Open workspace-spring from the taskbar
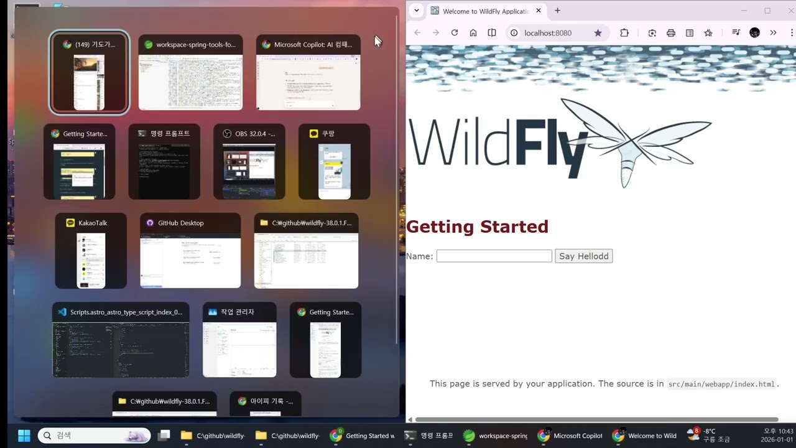 tap(496, 436)
